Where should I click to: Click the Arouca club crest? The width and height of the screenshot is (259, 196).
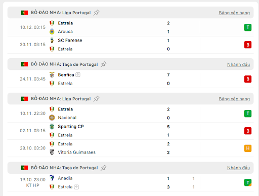(x=52, y=31)
